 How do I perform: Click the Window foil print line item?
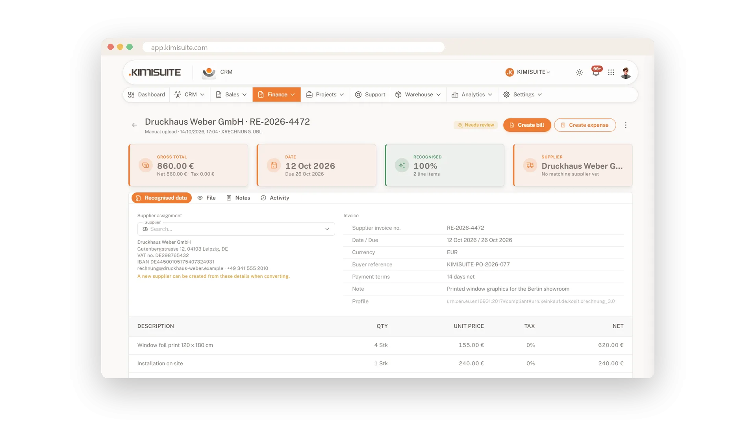click(x=380, y=345)
